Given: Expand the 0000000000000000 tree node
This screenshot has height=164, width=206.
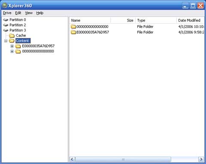Looking at the screenshot, I should coord(12,51).
